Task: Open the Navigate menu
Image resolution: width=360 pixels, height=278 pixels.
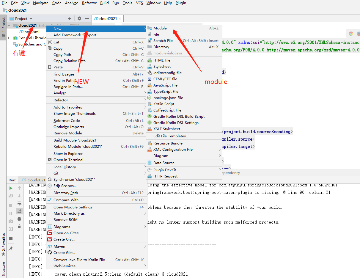Action: point(41,3)
